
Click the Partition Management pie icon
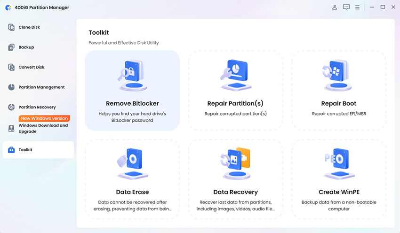11,87
